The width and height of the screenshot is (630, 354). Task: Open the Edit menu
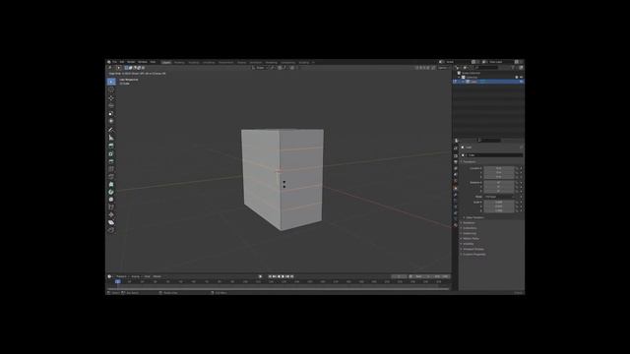tap(122, 62)
